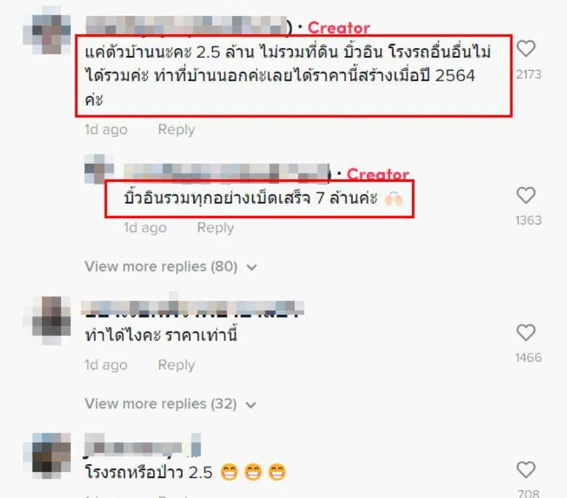Screen dimensions: 567x498
Task: Open username above ทำได้ไงคะ comment
Action: point(192,309)
